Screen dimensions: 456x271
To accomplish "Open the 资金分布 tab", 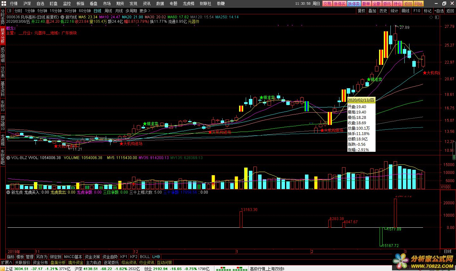I will [x=41, y=262].
